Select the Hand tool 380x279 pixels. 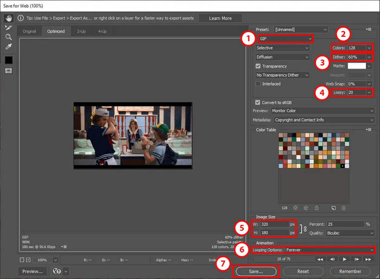(9, 18)
